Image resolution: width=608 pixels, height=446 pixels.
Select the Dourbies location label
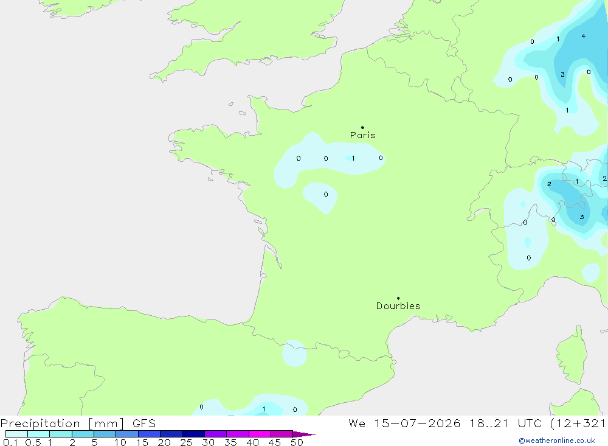(x=398, y=306)
